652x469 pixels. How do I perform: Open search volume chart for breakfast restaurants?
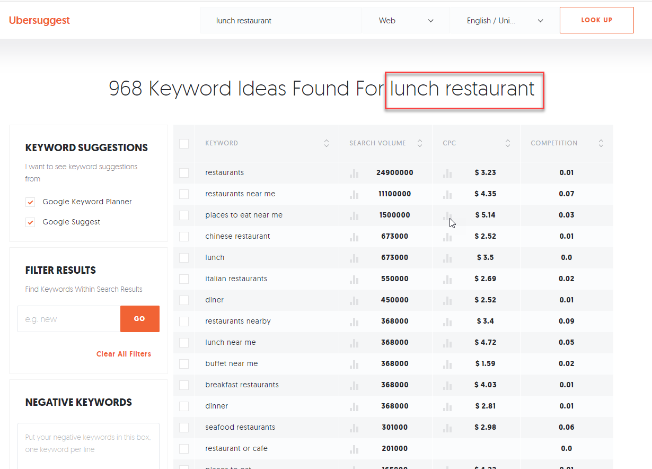click(x=354, y=385)
